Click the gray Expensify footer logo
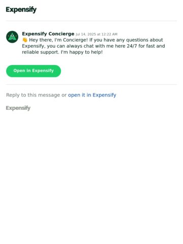 18,108
